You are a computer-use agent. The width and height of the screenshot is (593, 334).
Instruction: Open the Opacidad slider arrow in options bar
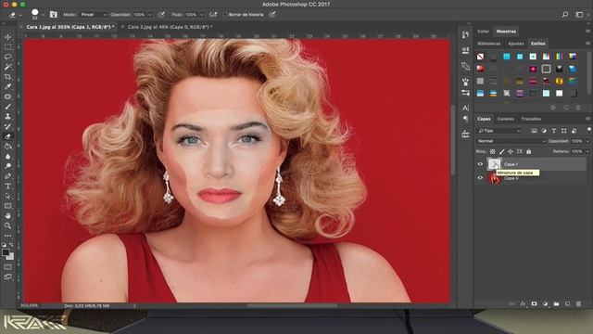click(x=150, y=15)
